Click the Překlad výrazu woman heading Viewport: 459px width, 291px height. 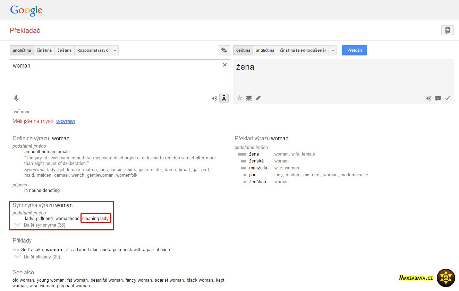pos(262,138)
